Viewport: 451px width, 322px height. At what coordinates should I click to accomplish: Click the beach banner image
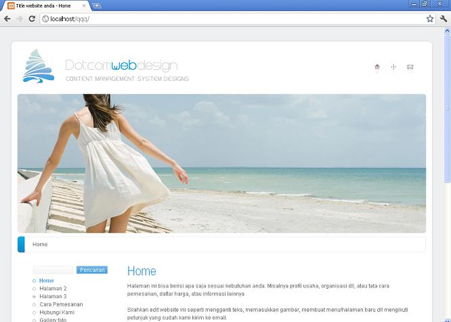[221, 163]
